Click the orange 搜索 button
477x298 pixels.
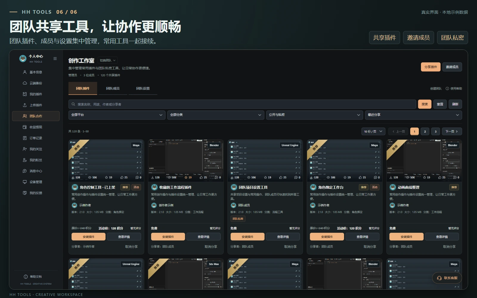coord(425,104)
